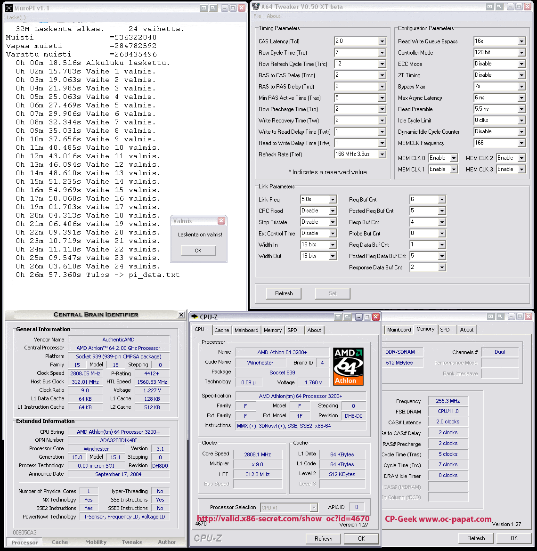Open the Memory tab in front CPU-Z

pyautogui.click(x=273, y=330)
